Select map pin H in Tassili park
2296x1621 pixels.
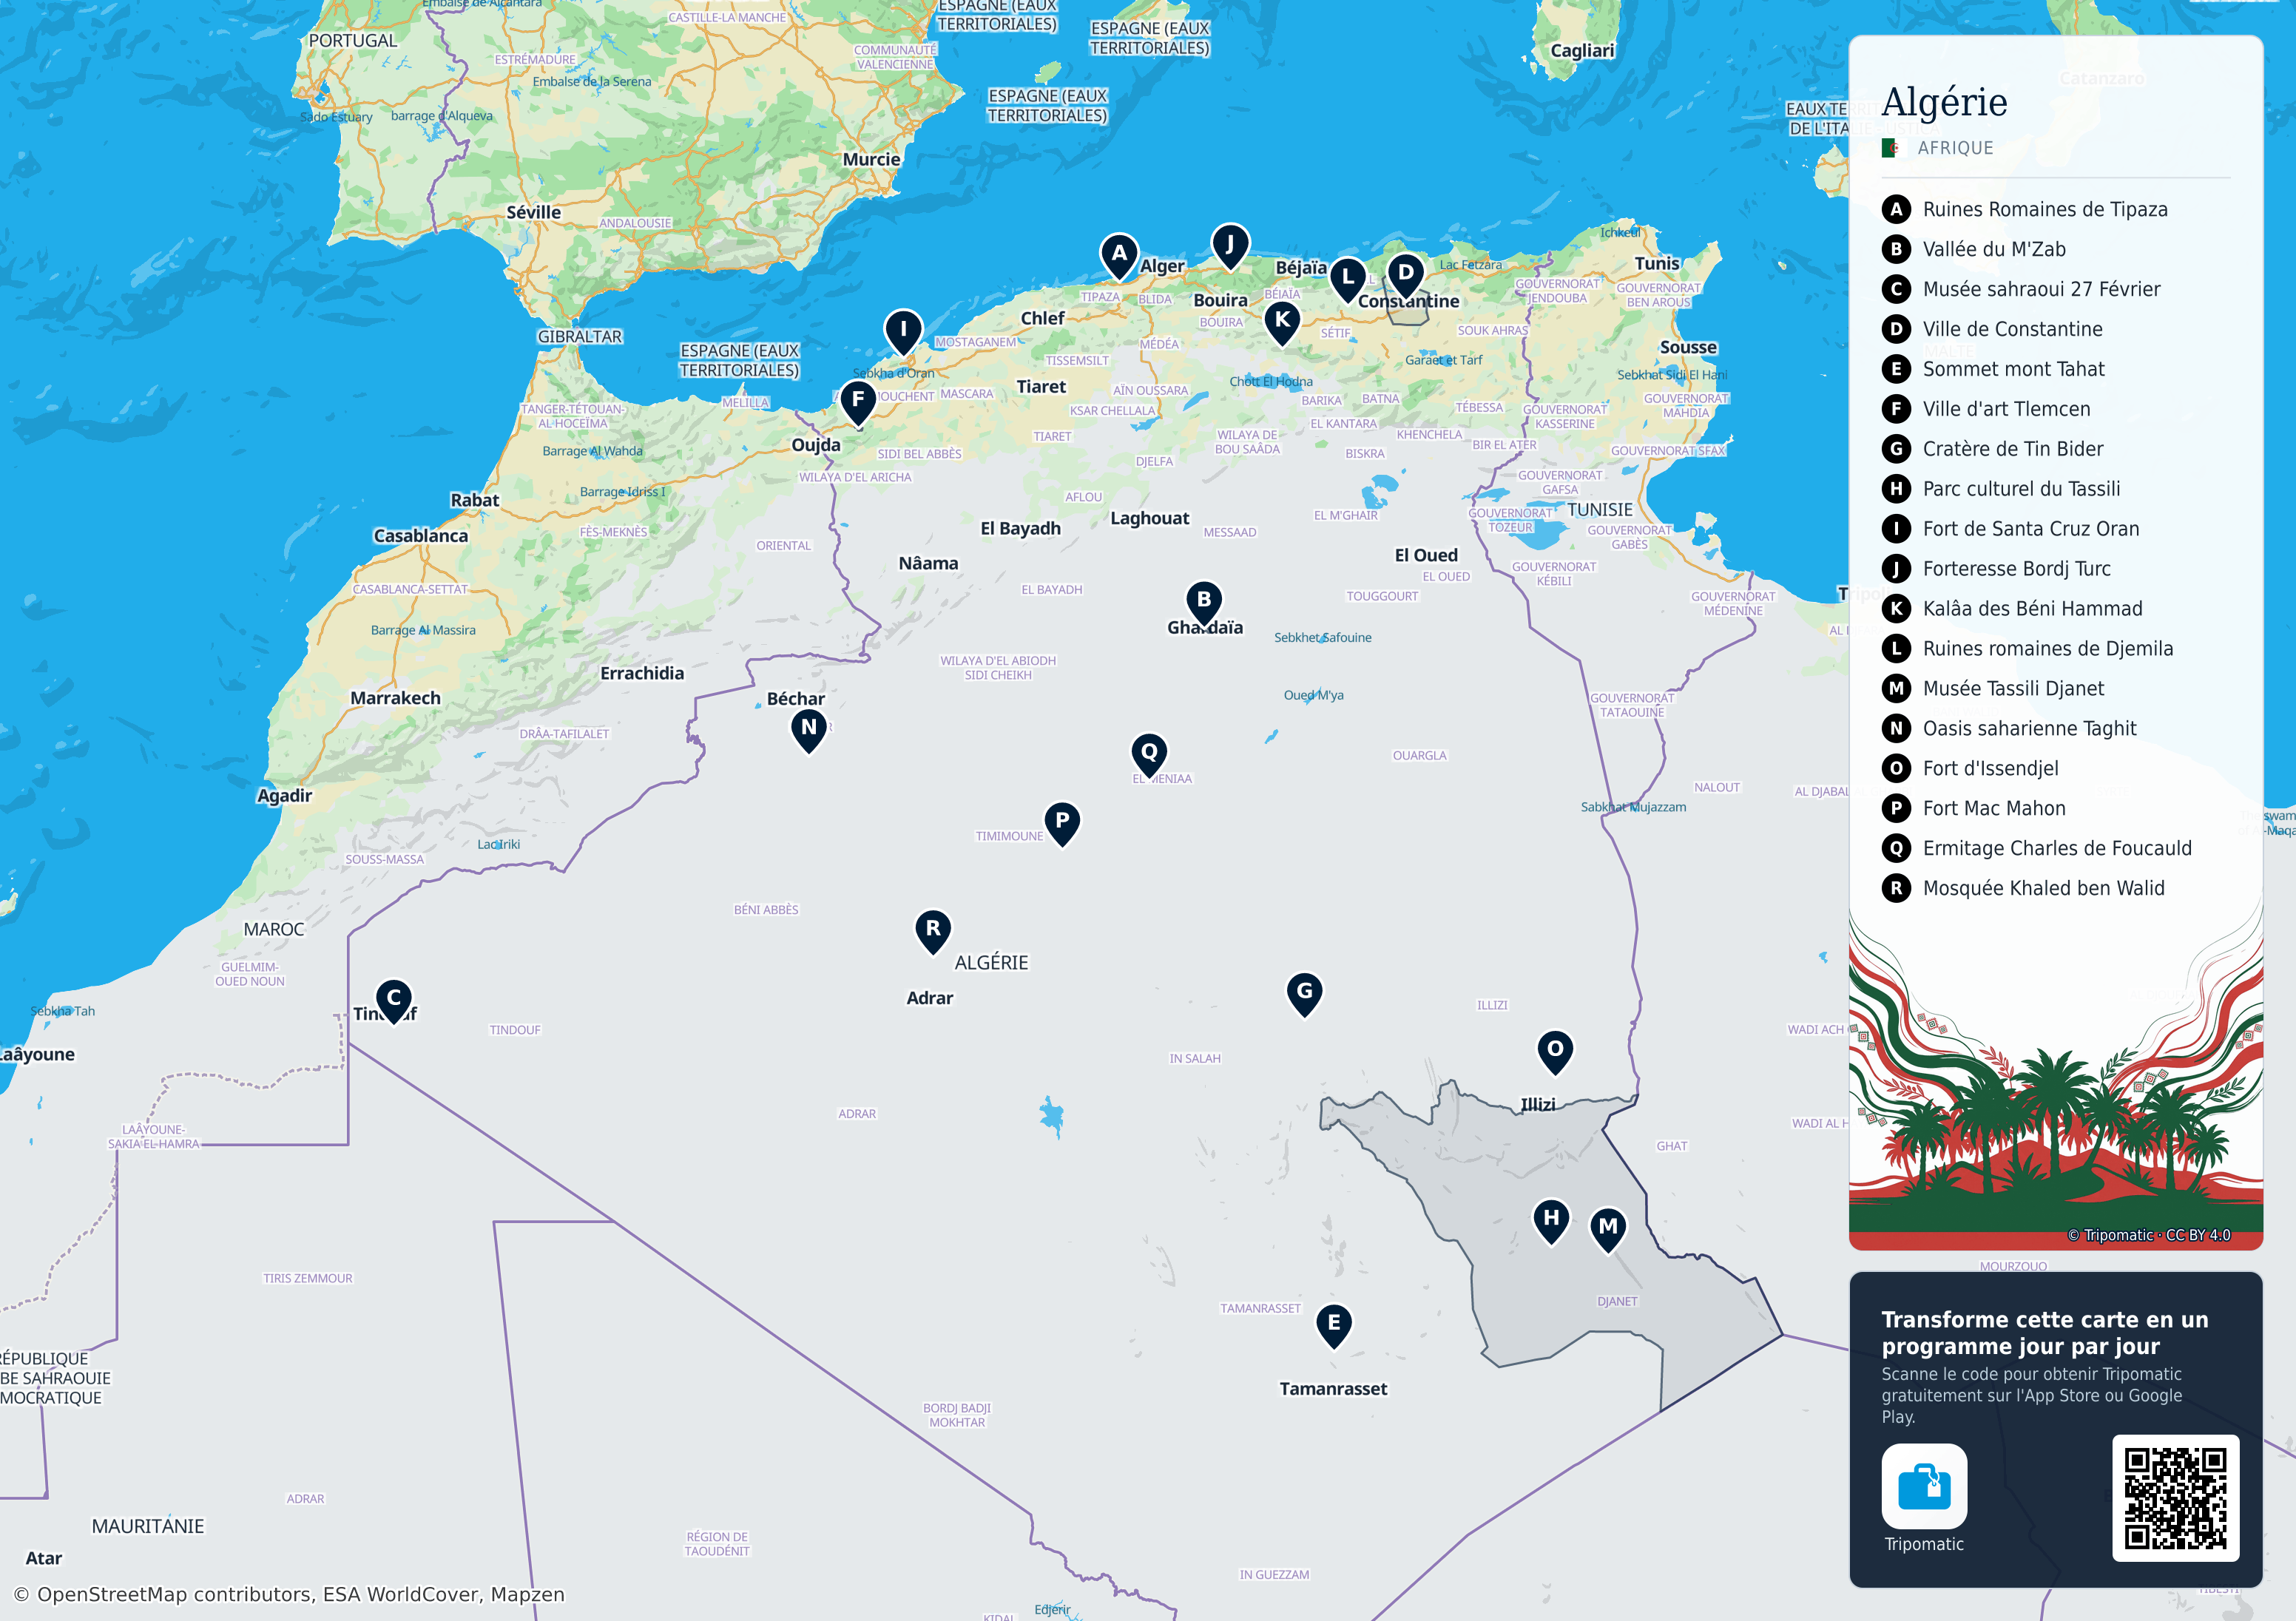coord(1551,1221)
